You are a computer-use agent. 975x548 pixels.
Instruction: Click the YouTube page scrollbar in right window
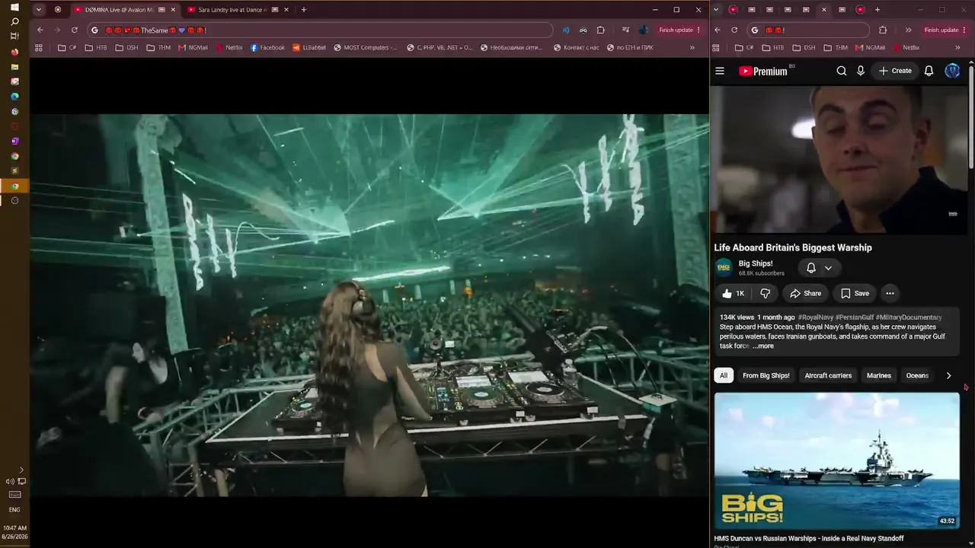click(971, 118)
